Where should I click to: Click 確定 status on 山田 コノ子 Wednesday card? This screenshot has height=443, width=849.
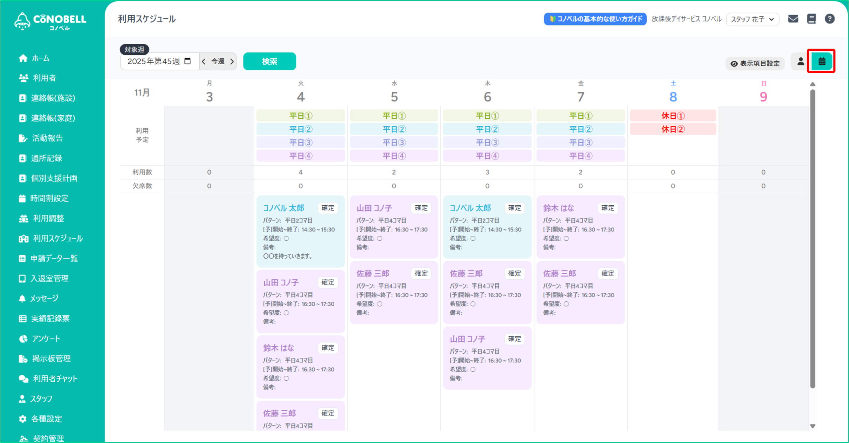(421, 208)
